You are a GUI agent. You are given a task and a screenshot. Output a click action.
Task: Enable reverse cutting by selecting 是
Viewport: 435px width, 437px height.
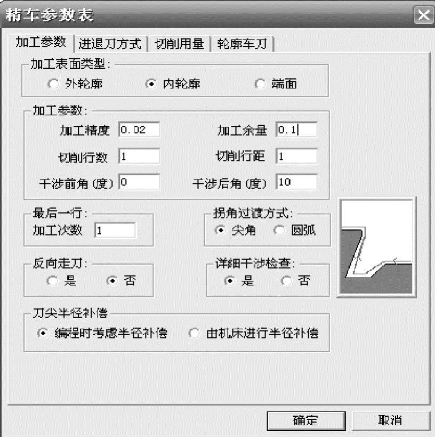[x=53, y=281]
